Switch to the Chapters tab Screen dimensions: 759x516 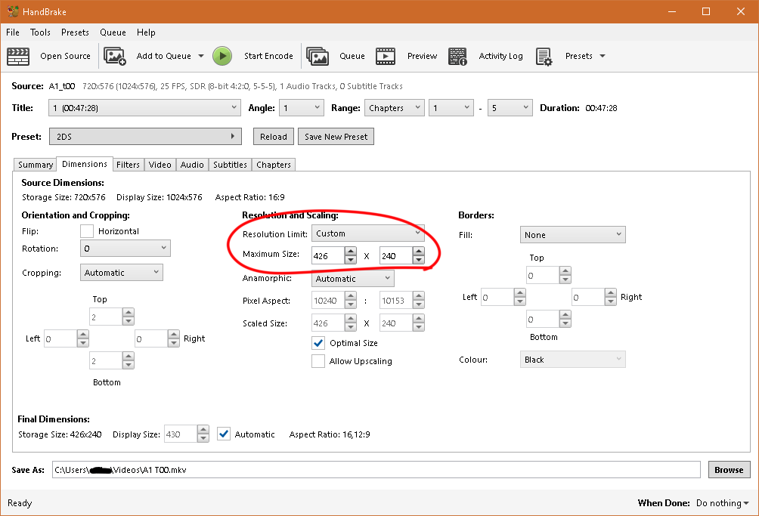[274, 165]
